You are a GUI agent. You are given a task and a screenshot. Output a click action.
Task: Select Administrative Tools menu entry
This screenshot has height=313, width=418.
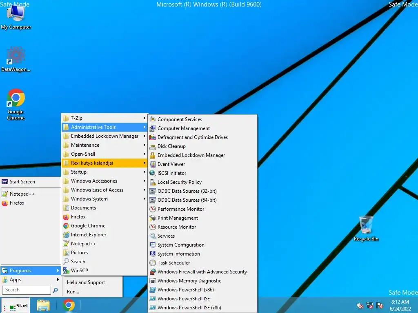pyautogui.click(x=104, y=127)
